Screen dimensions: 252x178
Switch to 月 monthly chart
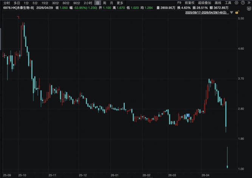click(x=111, y=3)
